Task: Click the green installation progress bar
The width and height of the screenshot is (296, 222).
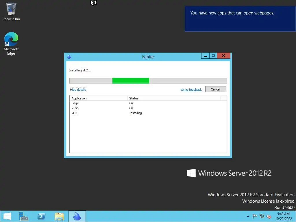Action: coord(148,81)
